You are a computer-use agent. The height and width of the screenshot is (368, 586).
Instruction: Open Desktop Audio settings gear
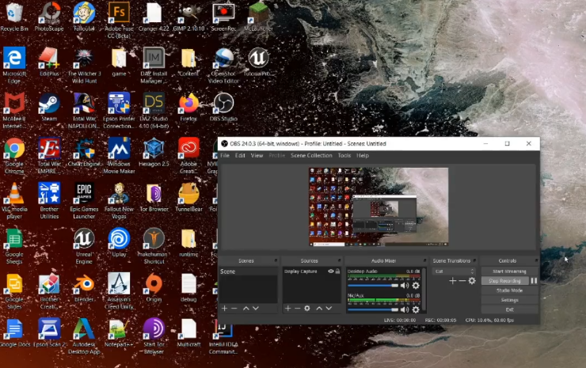pyautogui.click(x=416, y=285)
